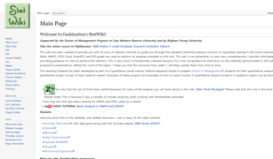The width and height of the screenshot is (273, 159).
Task: Open Basic Analysis in AMOS and SPSS link
Action: 100,106
